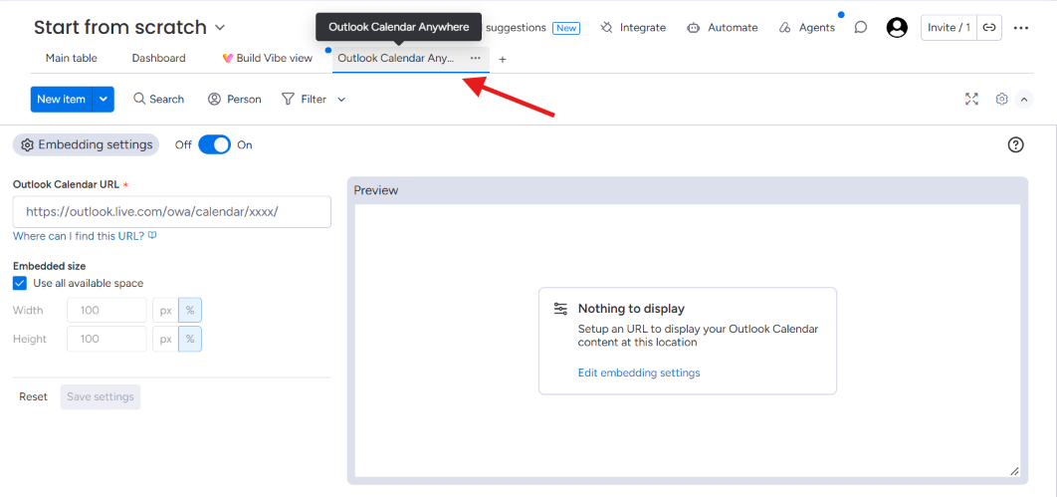1057x497 pixels.
Task: Click Search in the toolbar
Action: [x=159, y=100]
